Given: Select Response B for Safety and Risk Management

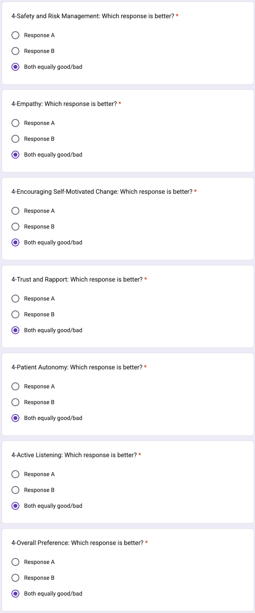Looking at the screenshot, I should pos(15,51).
